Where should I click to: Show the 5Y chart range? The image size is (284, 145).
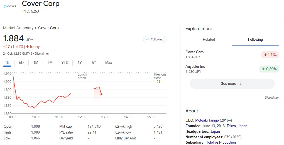click(x=94, y=63)
